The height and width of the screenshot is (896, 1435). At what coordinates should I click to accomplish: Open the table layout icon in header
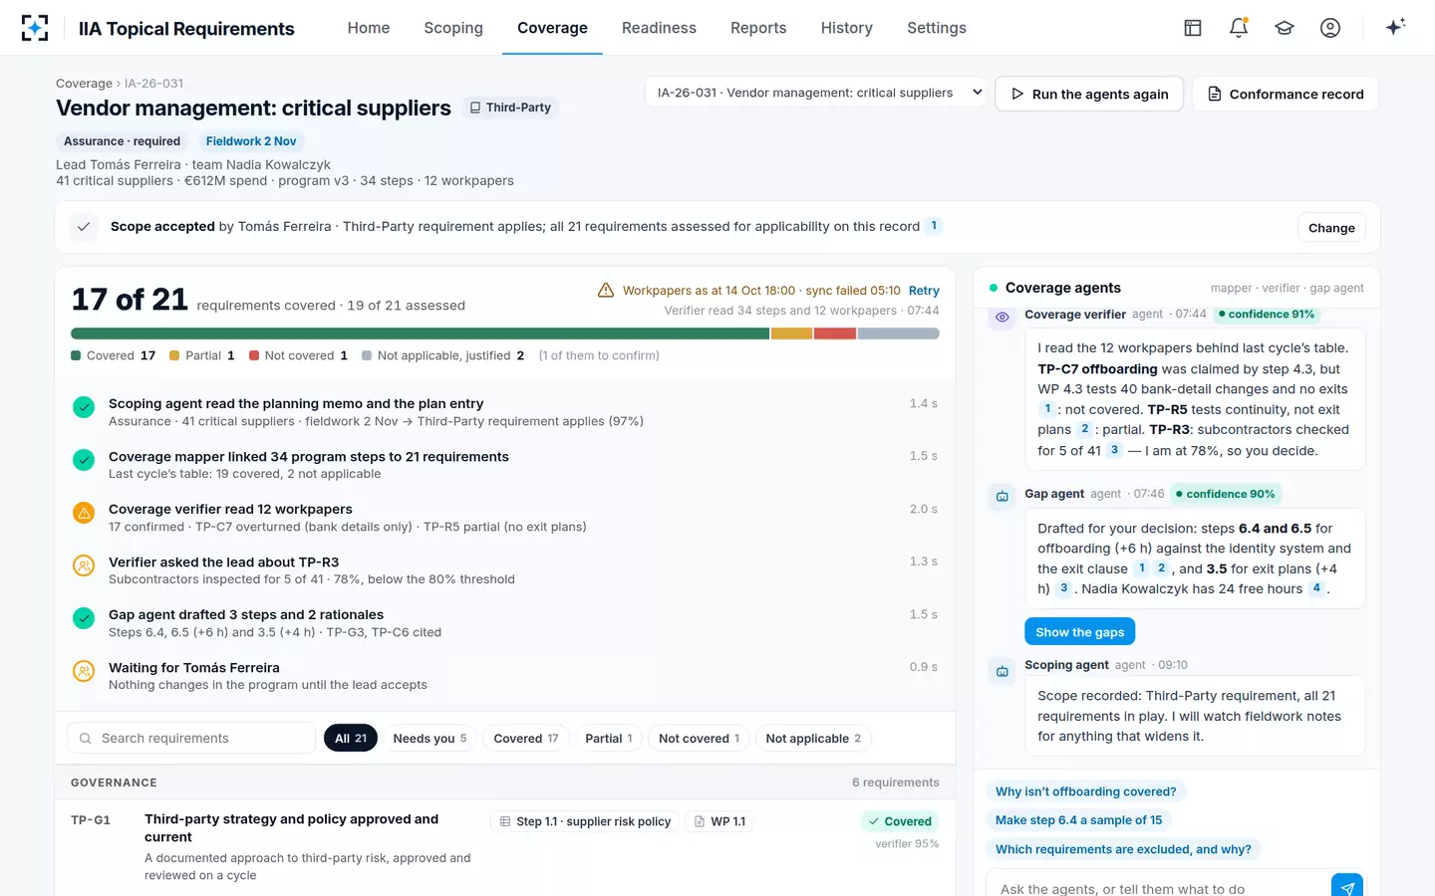(1193, 28)
